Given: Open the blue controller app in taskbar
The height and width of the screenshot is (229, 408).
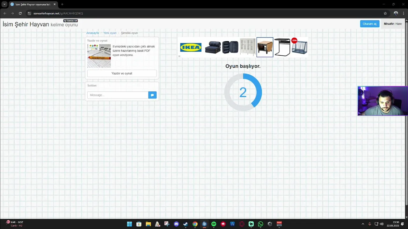Looking at the screenshot, I should (232, 224).
